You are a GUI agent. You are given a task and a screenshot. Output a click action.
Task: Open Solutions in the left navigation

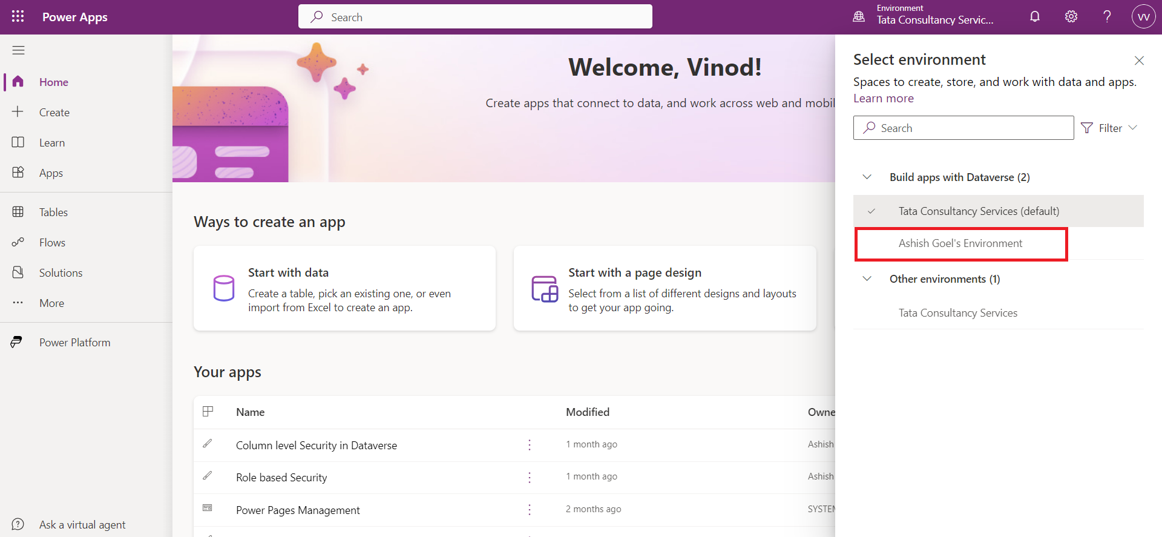61,273
